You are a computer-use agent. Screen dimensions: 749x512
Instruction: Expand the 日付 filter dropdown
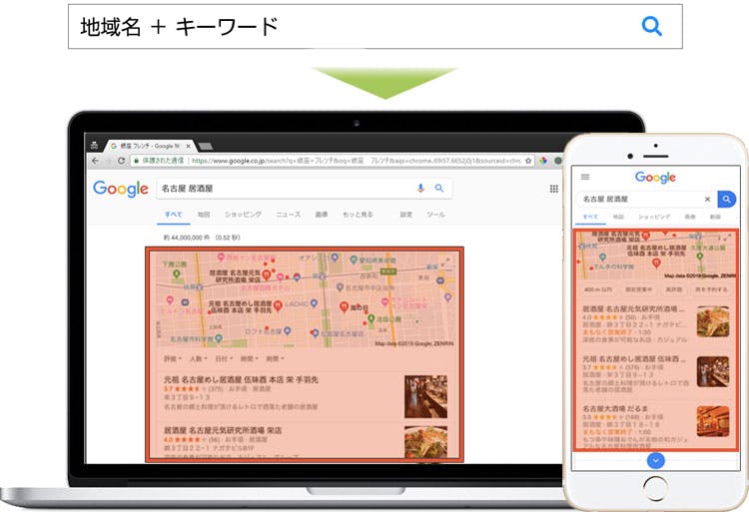click(x=224, y=358)
